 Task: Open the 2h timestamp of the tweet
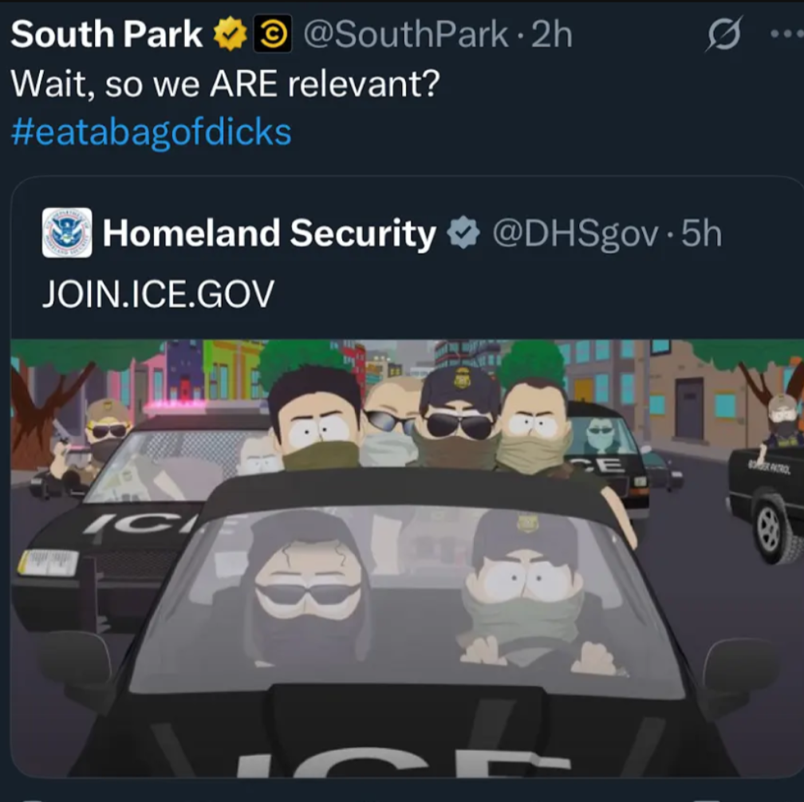tap(551, 34)
